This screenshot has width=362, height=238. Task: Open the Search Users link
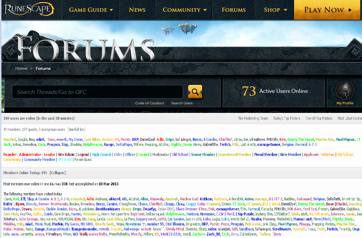[x=182, y=103]
